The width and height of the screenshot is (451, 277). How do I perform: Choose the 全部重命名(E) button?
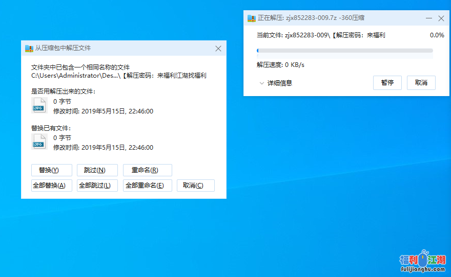coord(147,186)
